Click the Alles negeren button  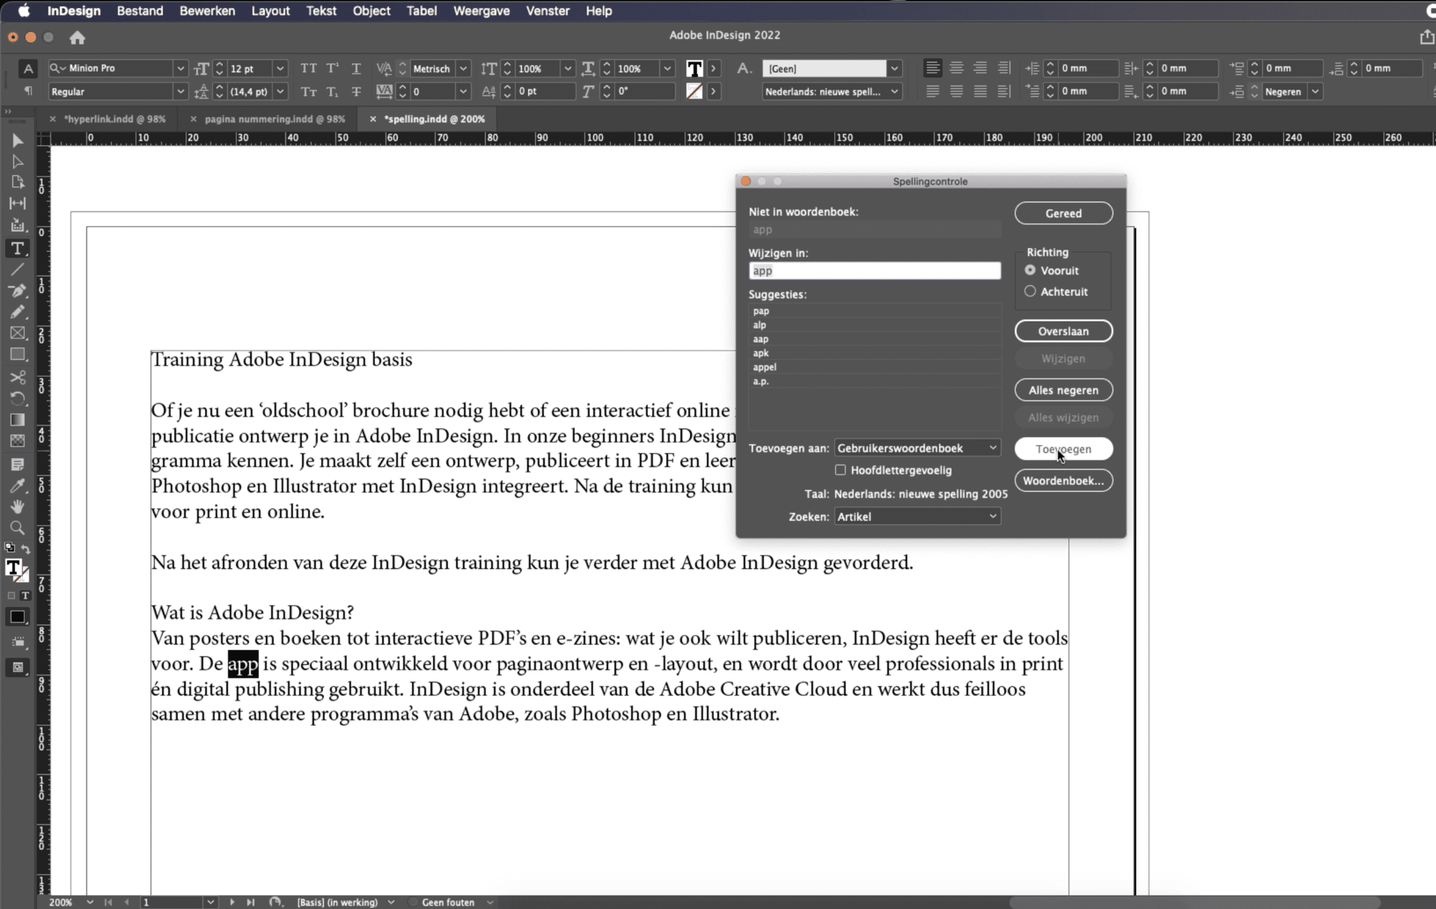pos(1063,390)
